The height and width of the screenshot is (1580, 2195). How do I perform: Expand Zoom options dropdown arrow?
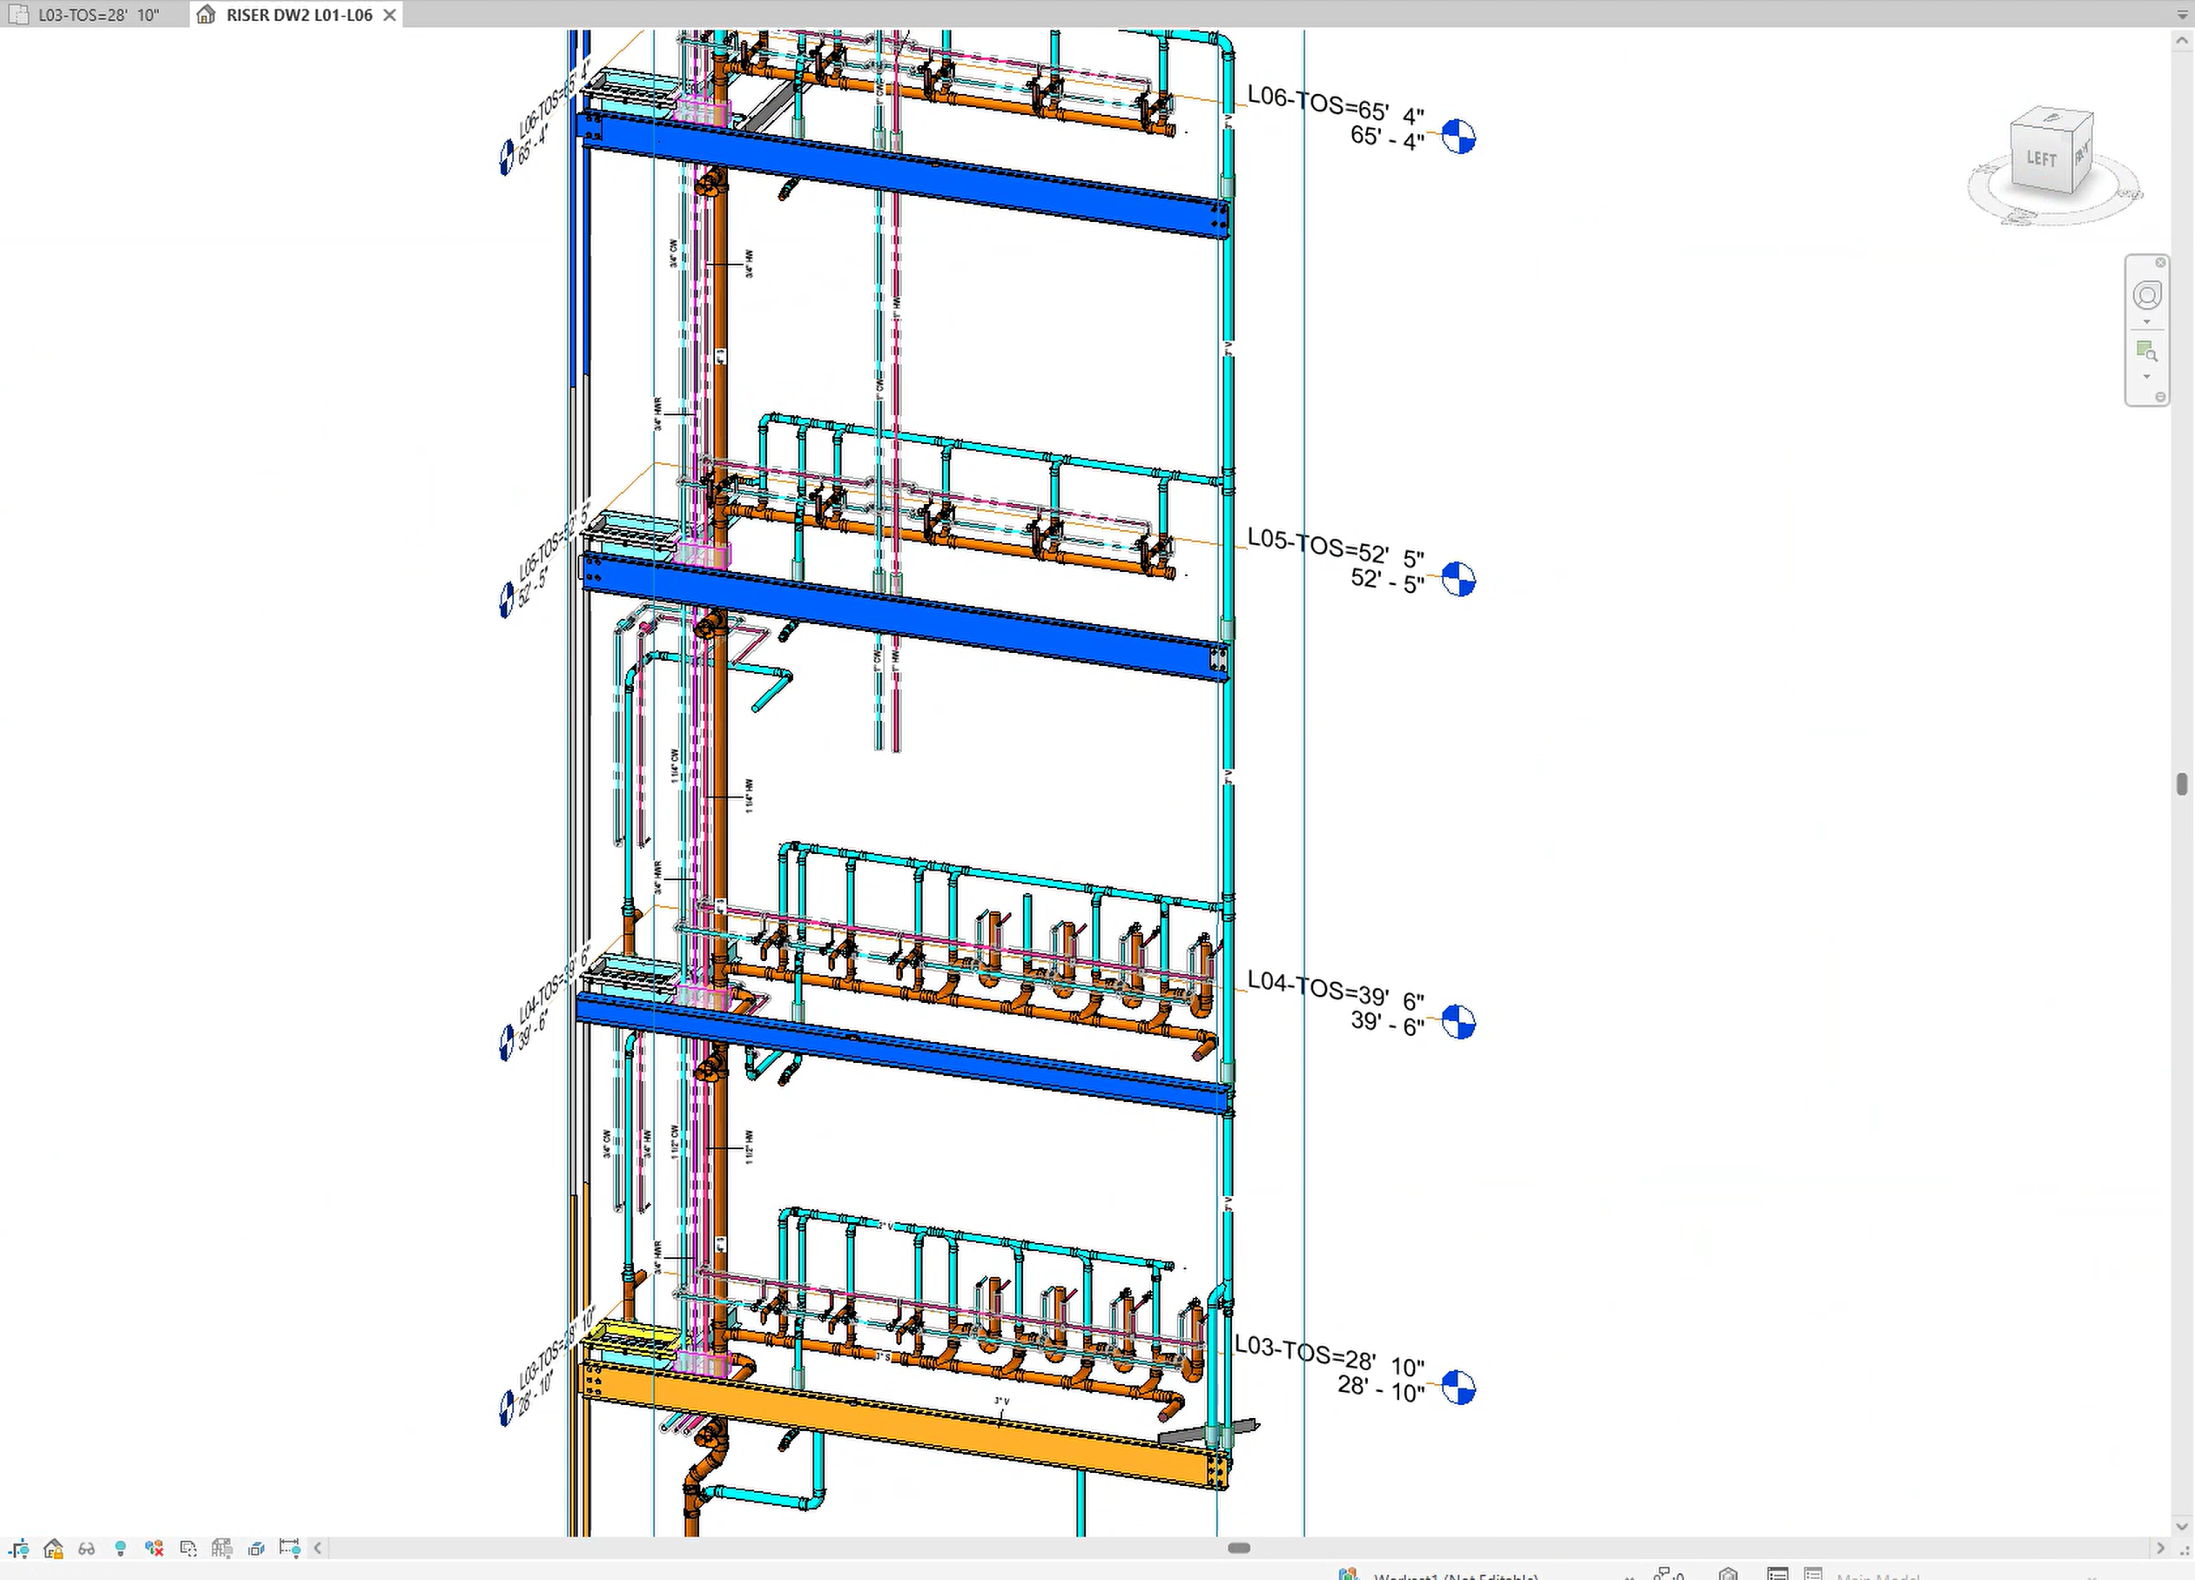(x=2146, y=376)
